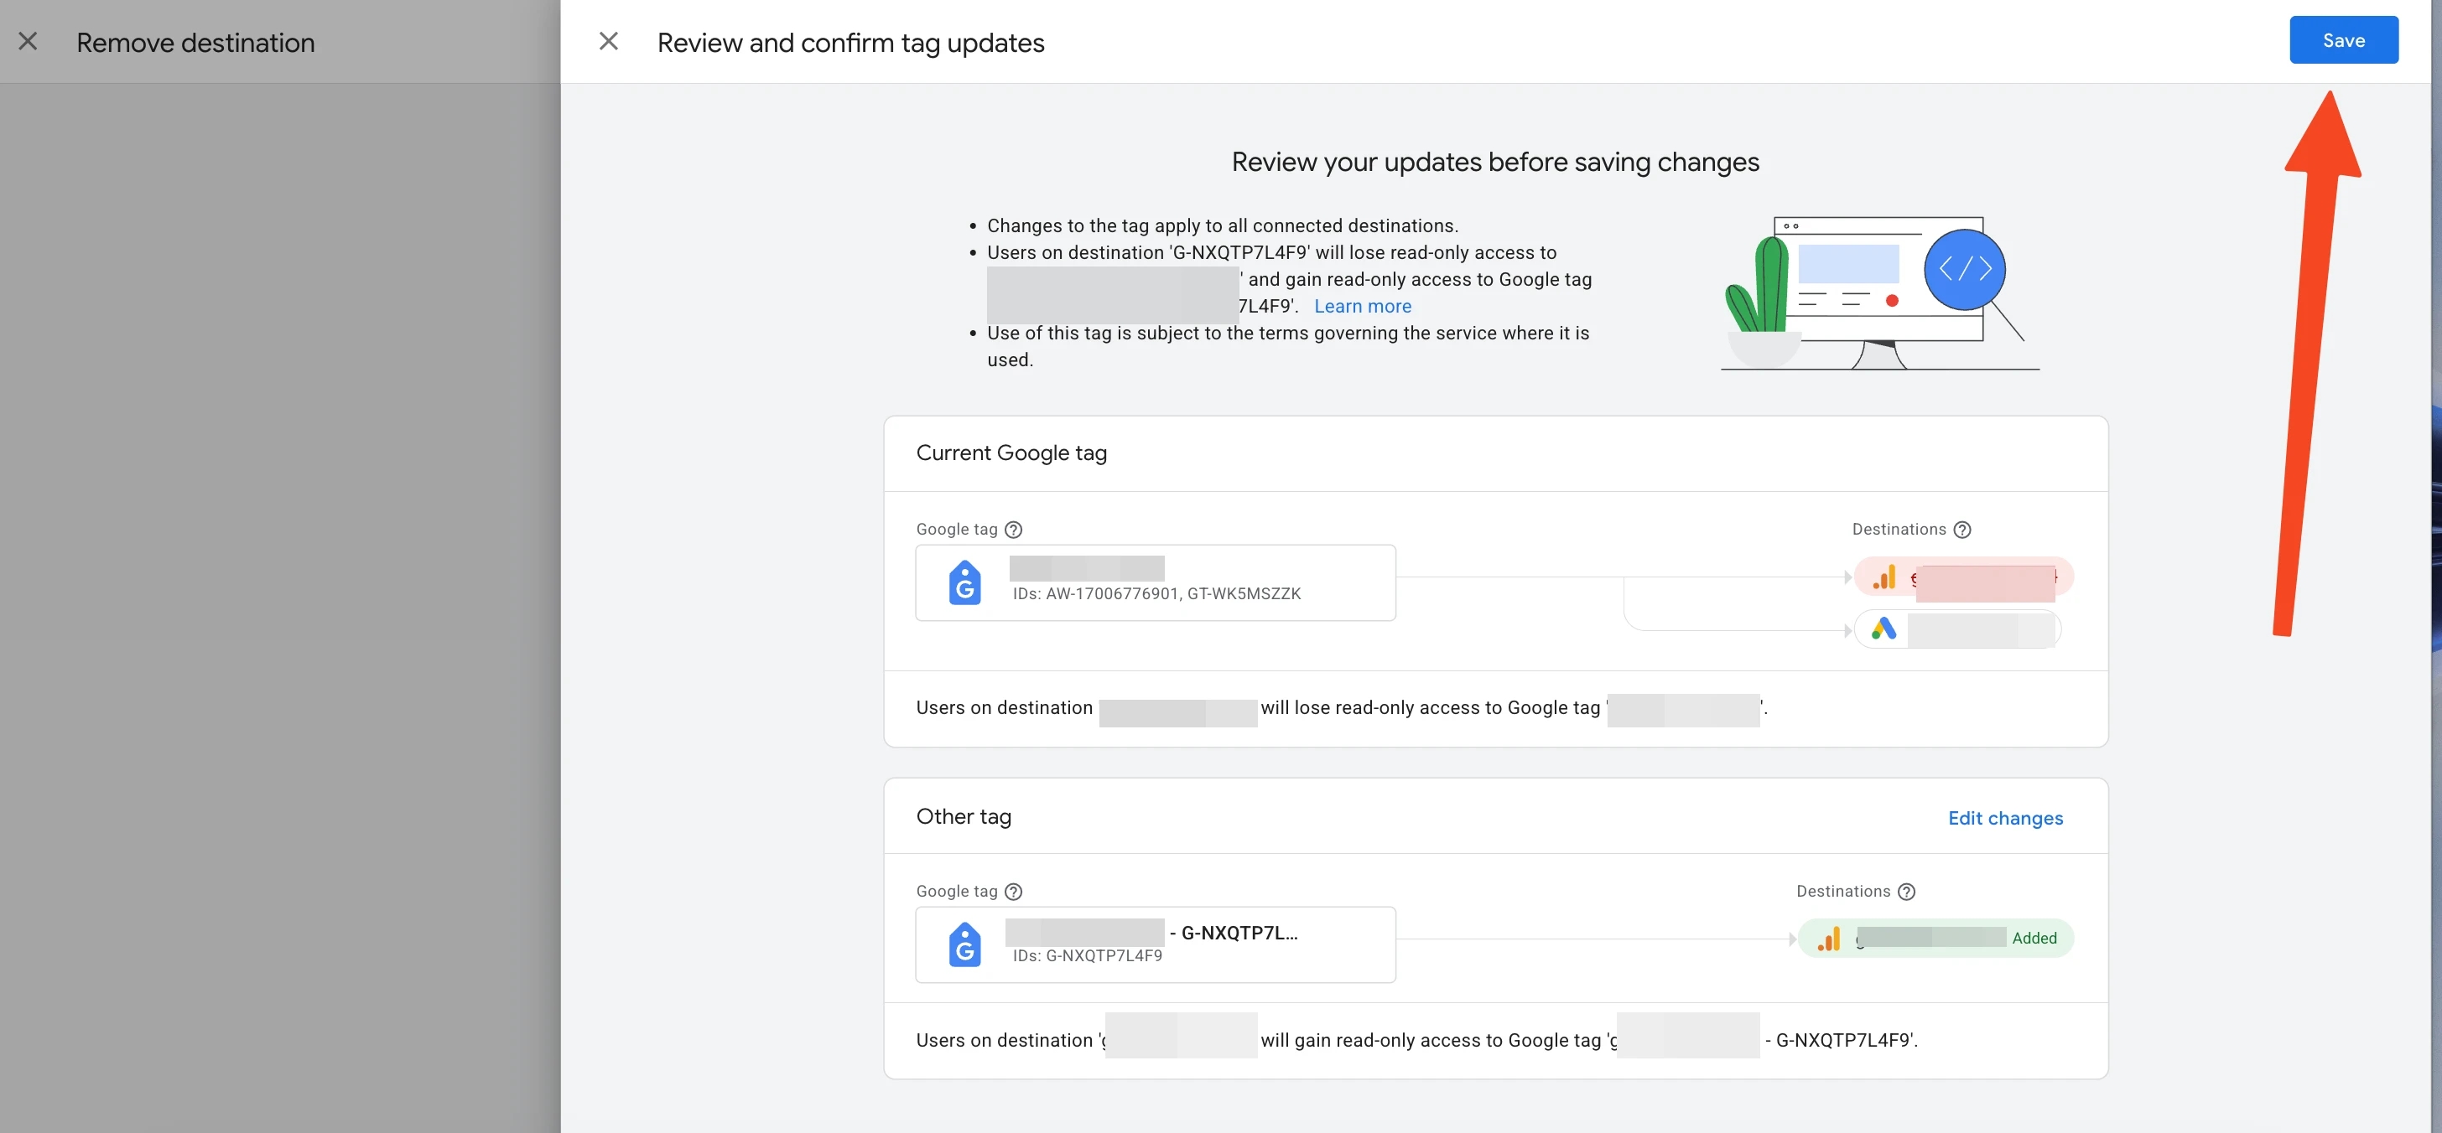This screenshot has width=2442, height=1133.
Task: Close the Review and confirm tag updates panel
Action: (x=609, y=41)
